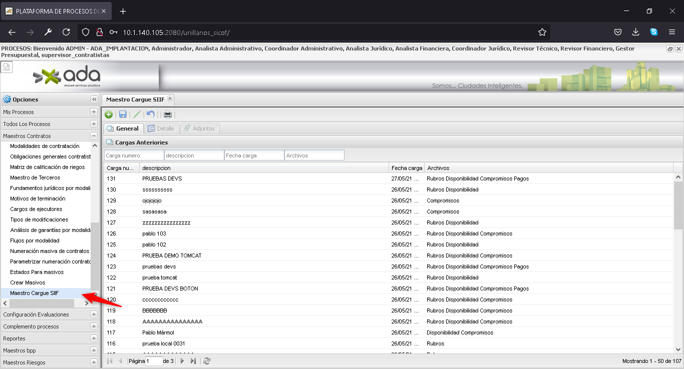Refresh the grid with the reload icon
684x369 pixels.
coord(207,361)
